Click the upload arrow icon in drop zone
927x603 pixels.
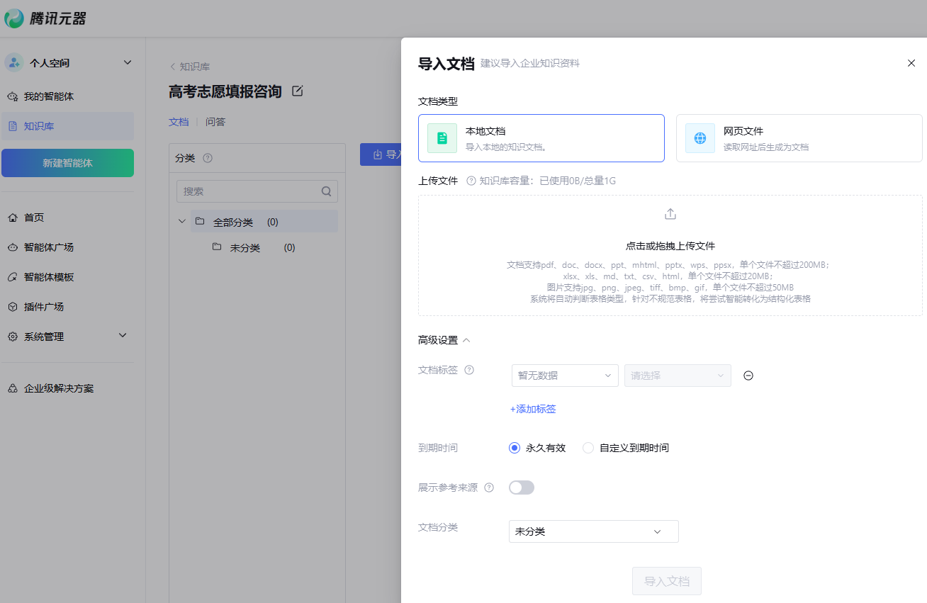(x=670, y=214)
